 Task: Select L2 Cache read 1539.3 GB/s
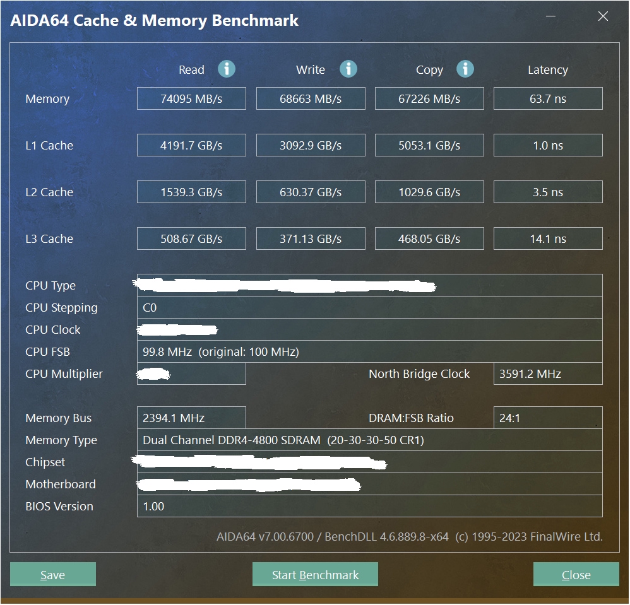[192, 192]
